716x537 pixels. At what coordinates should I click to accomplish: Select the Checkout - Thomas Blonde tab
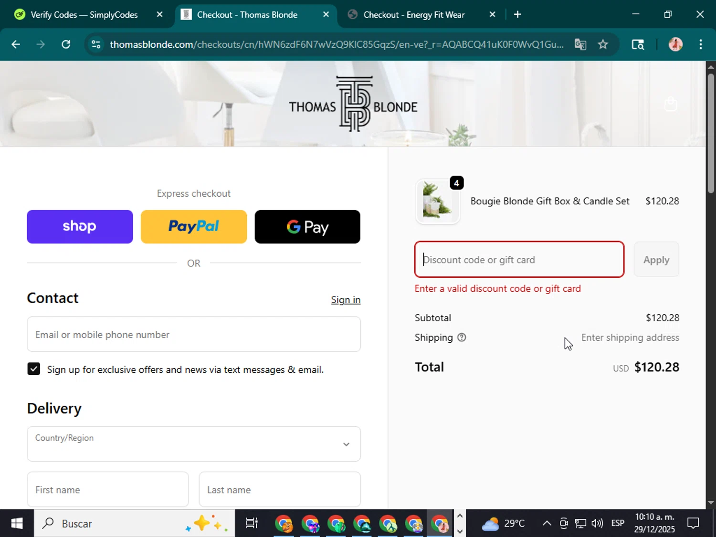tap(247, 15)
